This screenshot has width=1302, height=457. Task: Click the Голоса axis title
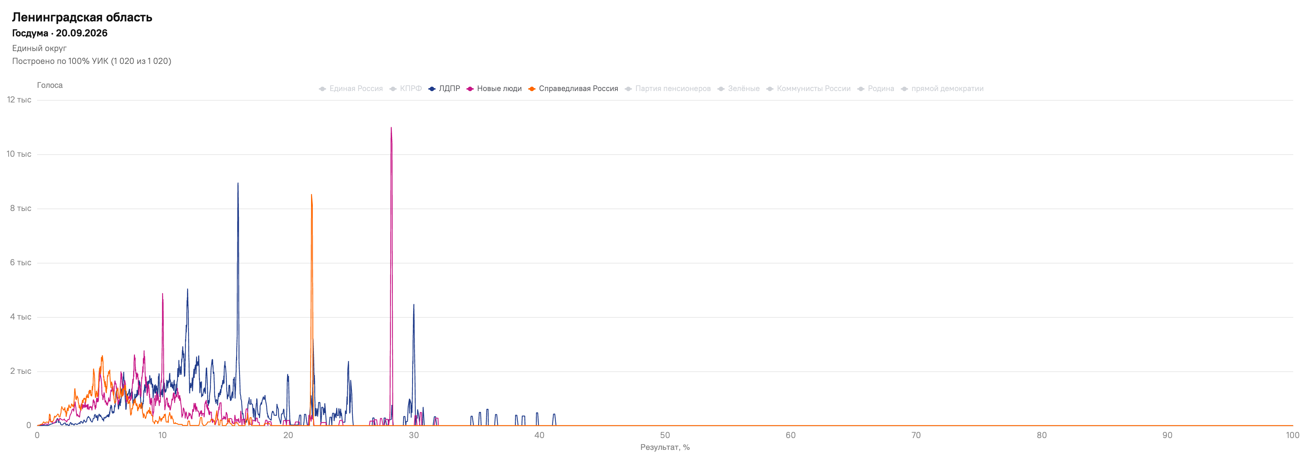[x=50, y=85]
